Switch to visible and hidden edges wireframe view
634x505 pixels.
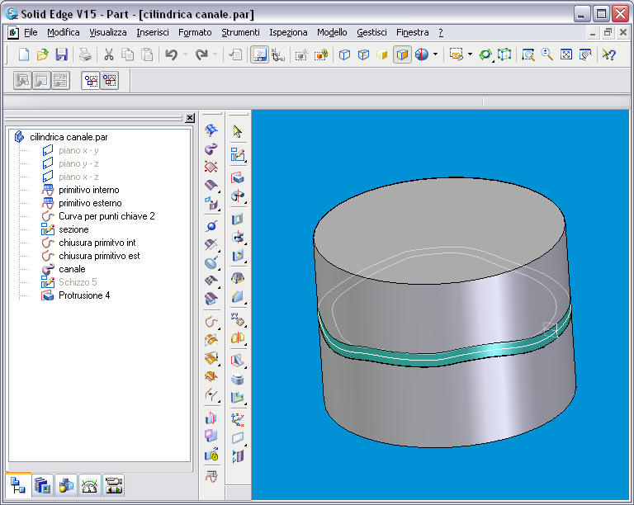[x=363, y=54]
